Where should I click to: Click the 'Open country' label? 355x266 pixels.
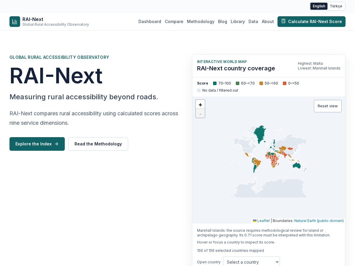(209, 262)
